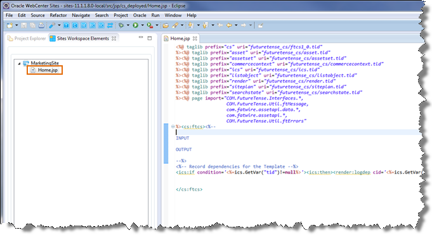Click the Previous Annotation up arrow icon
Screen dimensions: 432x235
[x=206, y=25]
